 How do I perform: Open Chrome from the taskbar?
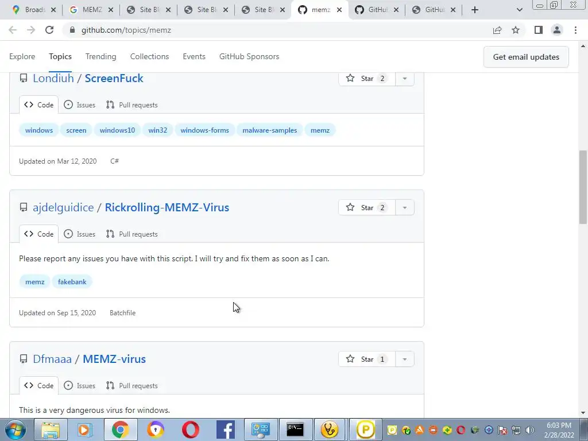click(x=121, y=430)
